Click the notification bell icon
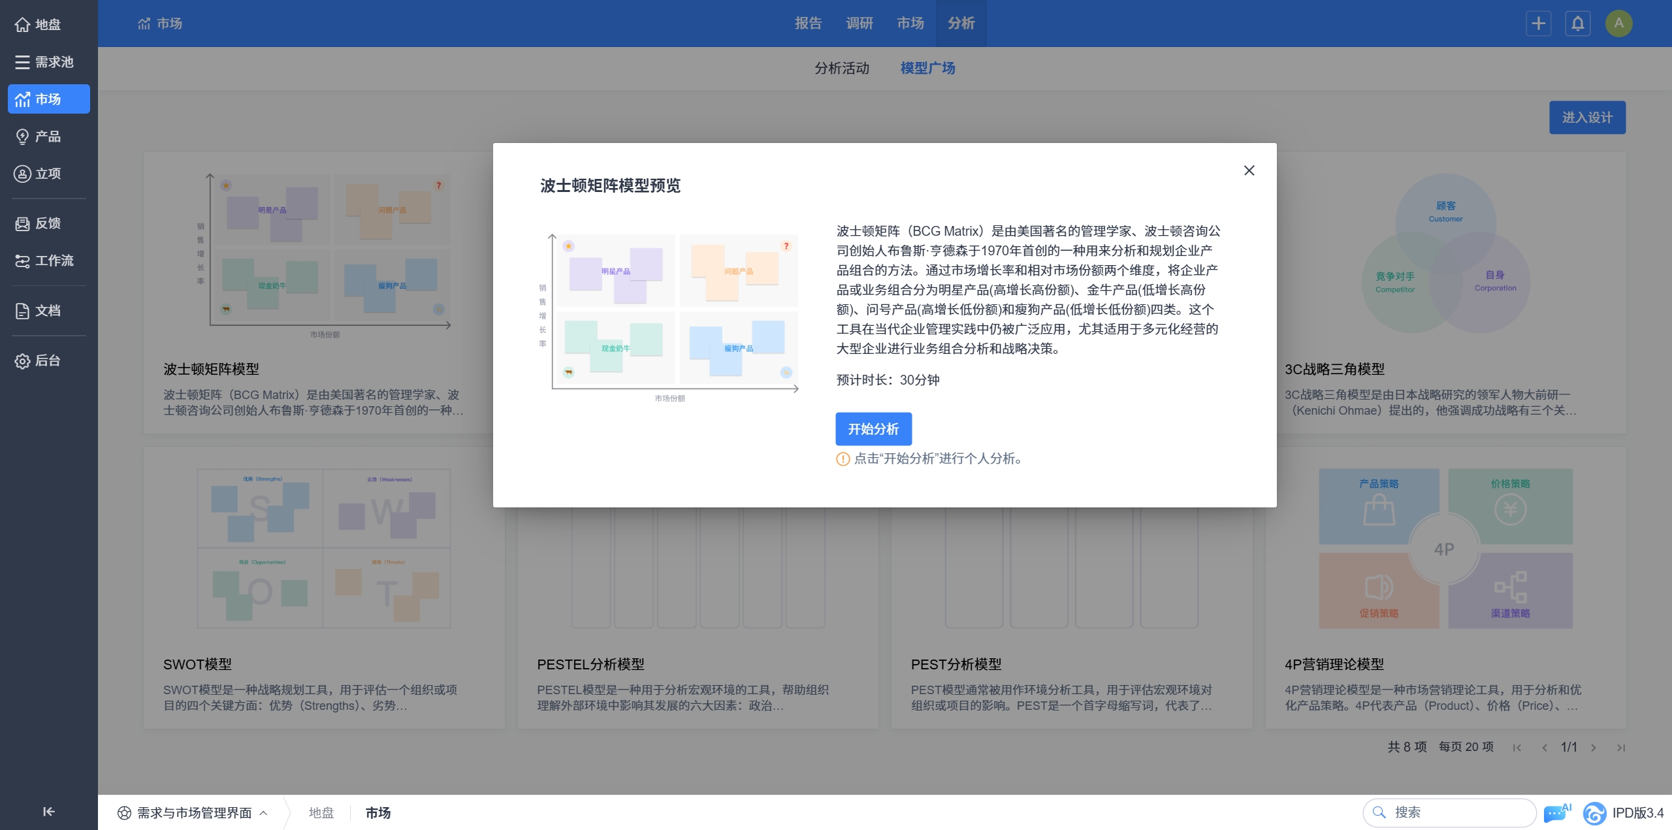Viewport: 1672px width, 830px height. coord(1577,24)
